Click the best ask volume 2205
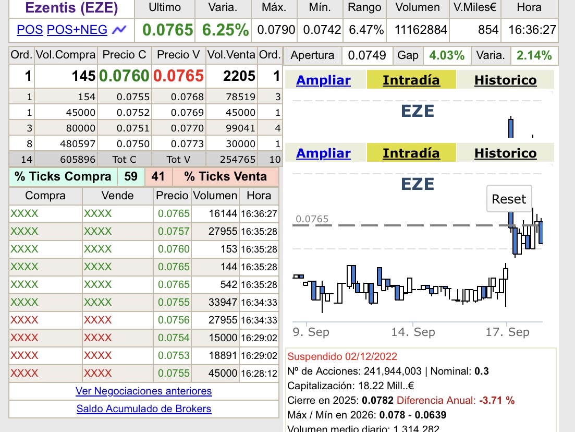 pos(239,76)
